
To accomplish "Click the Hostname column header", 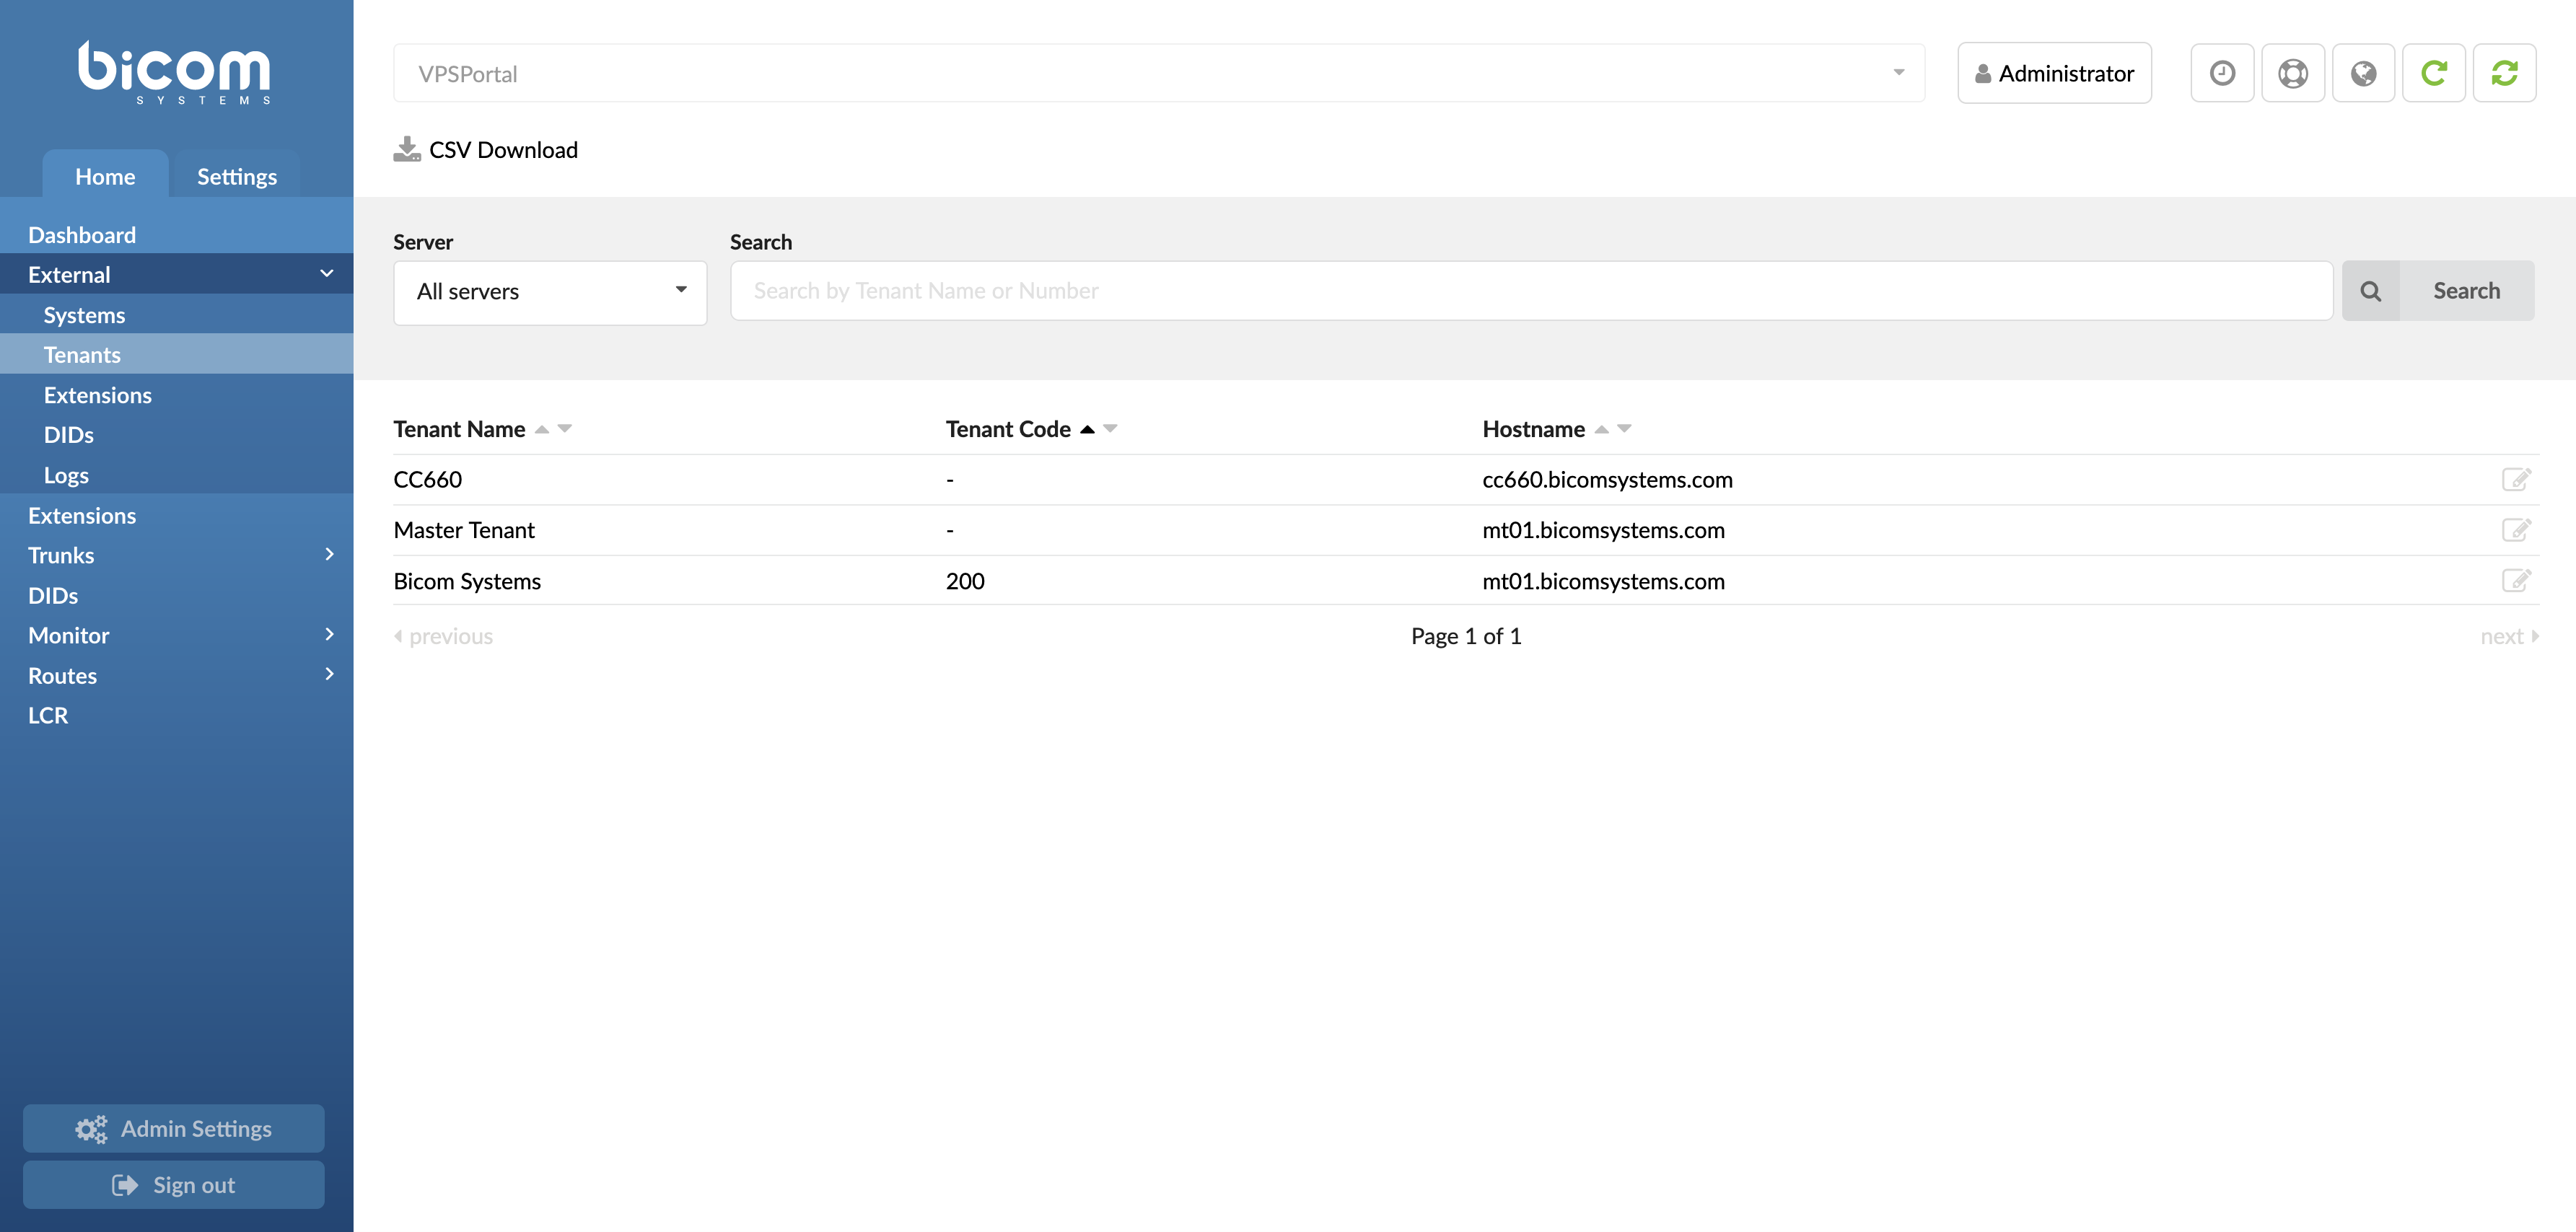I will tap(1533, 429).
